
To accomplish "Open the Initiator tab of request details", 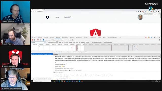I will 75,52.
